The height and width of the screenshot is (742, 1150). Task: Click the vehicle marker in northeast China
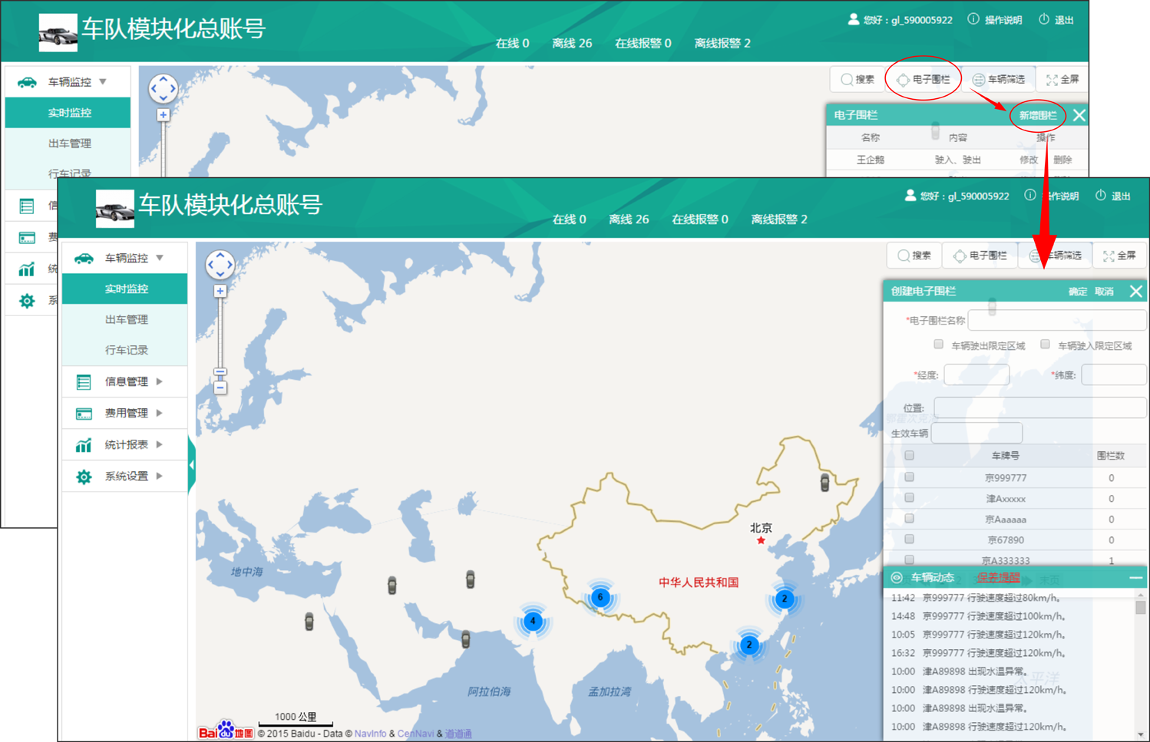[x=824, y=482]
